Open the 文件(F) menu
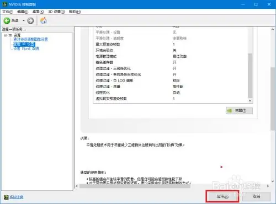The height and width of the screenshot is (204, 276). click(8, 12)
